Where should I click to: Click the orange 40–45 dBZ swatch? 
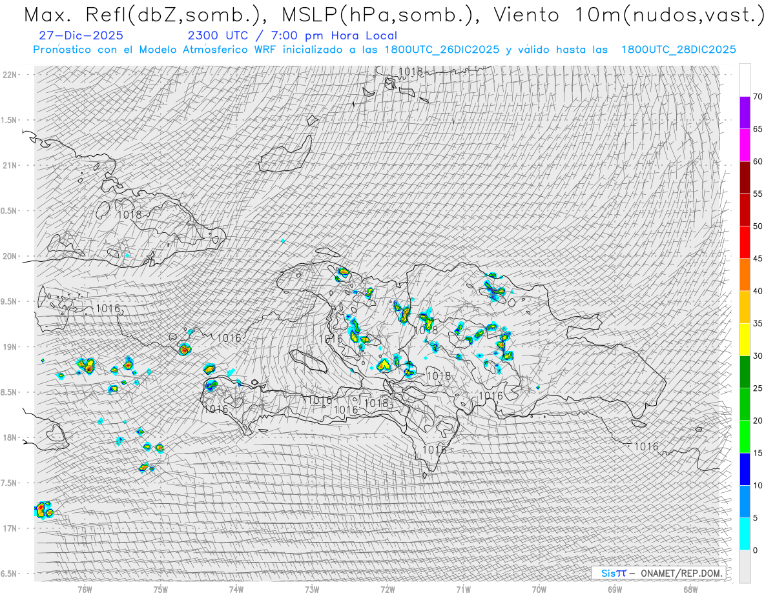745,275
